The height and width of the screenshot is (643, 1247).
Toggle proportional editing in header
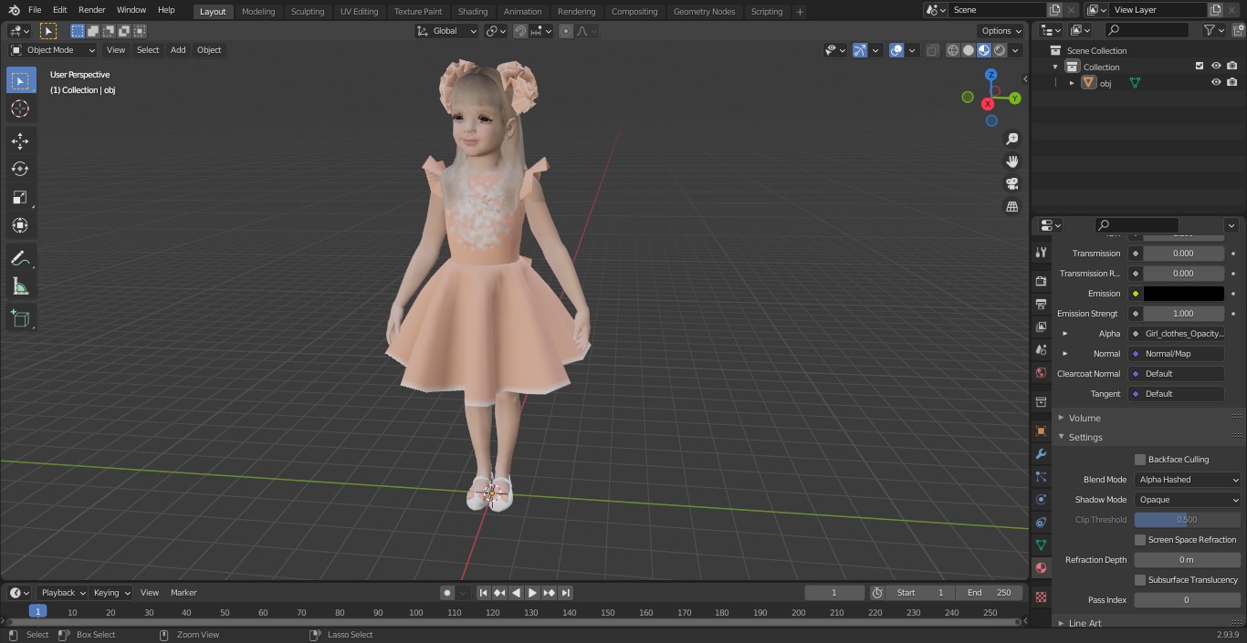pos(566,31)
